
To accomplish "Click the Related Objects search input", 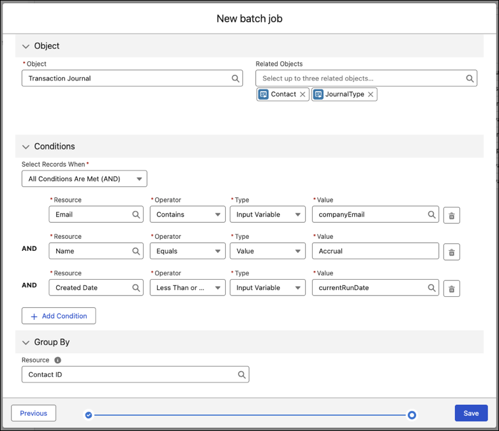I will pos(366,79).
